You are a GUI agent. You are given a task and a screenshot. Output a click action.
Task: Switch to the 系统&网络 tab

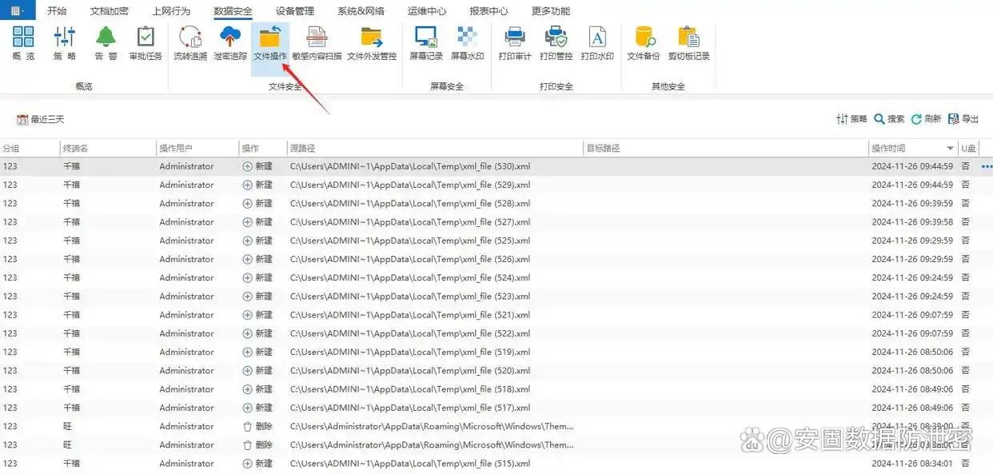pyautogui.click(x=361, y=11)
